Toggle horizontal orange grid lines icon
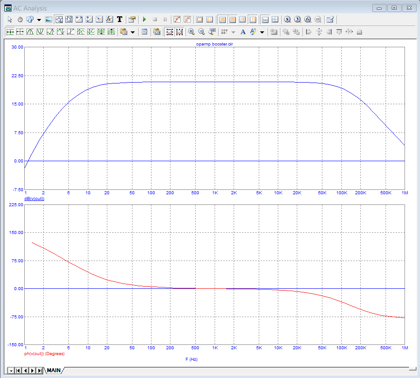The image size is (420, 378). click(232, 19)
